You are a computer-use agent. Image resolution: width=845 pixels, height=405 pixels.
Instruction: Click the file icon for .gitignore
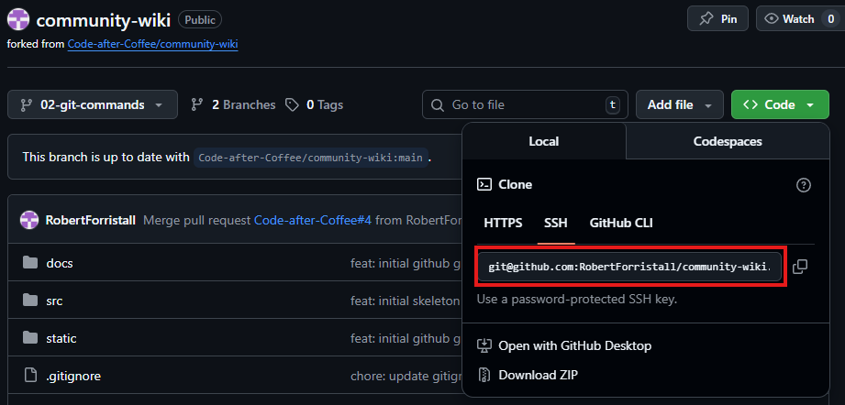pos(30,376)
